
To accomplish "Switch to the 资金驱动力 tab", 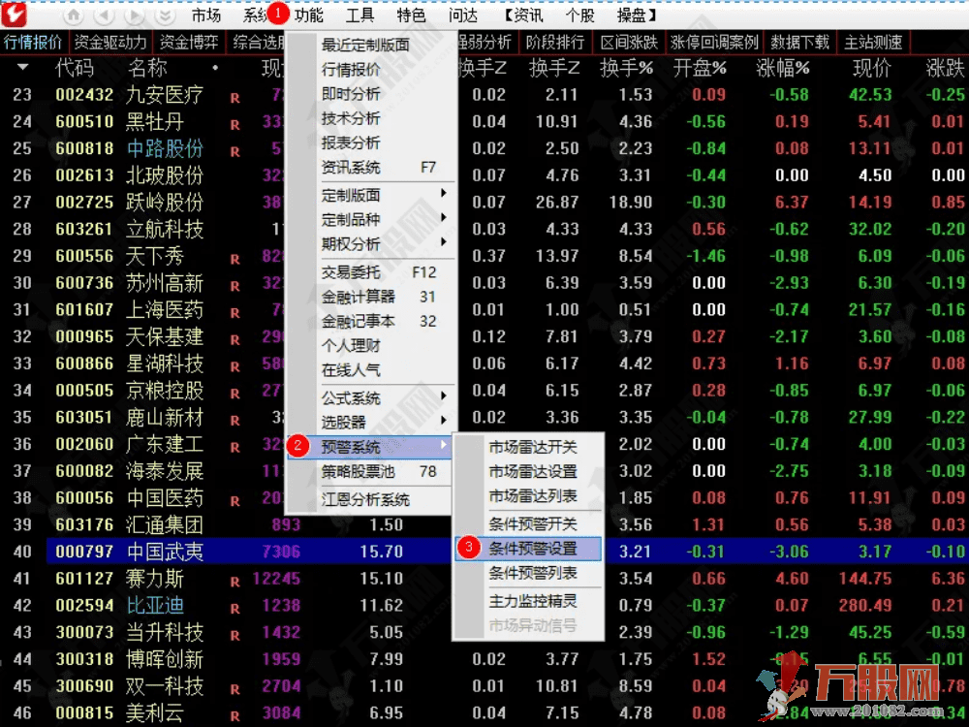I will (x=110, y=42).
